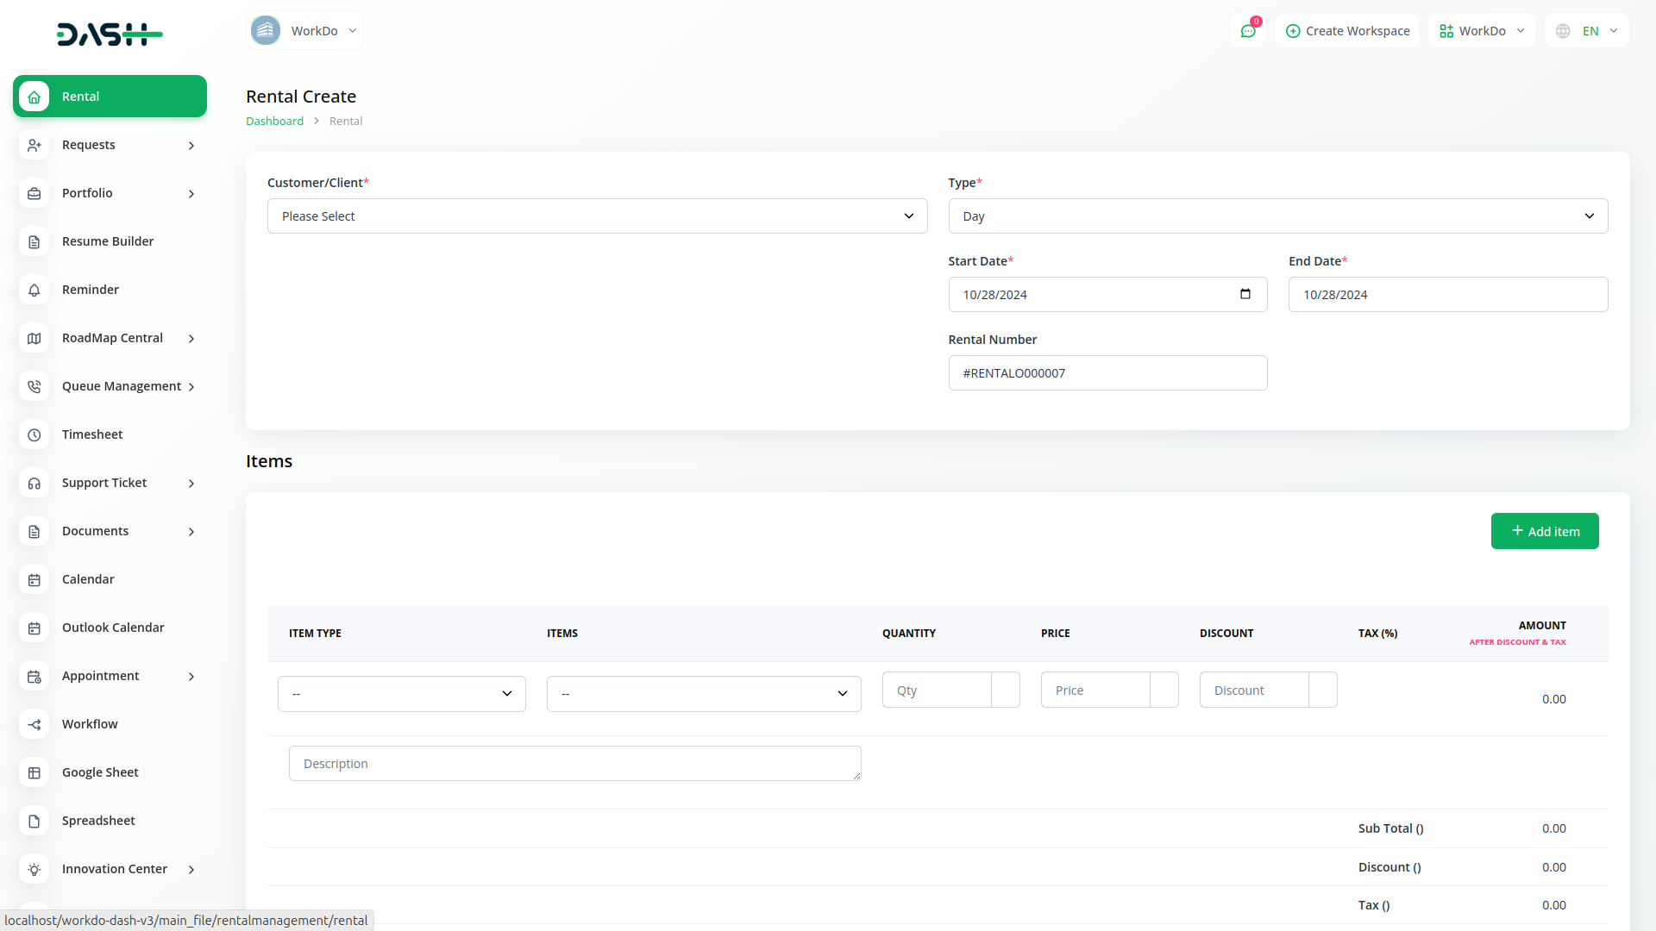Select the Spreadsheet menu item
This screenshot has height=931, width=1656.
pos(98,821)
